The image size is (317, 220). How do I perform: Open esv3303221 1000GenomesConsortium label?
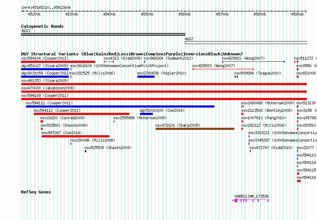point(282,133)
